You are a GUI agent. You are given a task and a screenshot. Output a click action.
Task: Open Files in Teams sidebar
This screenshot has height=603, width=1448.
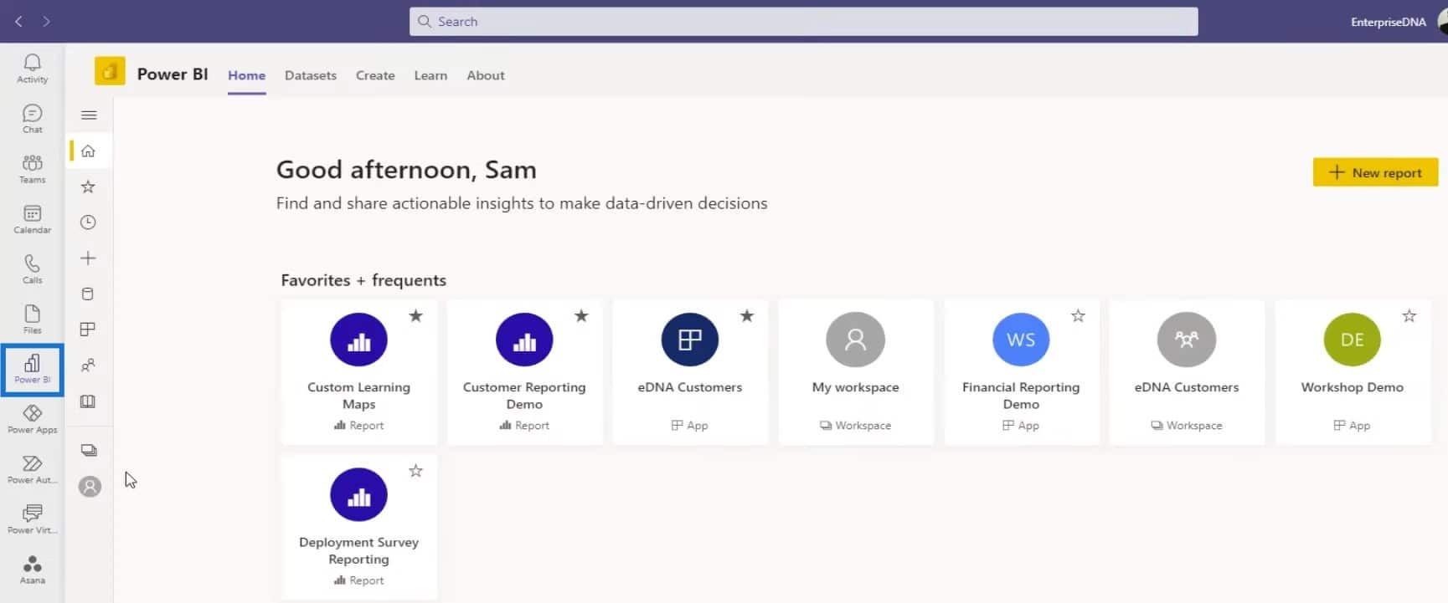(32, 319)
